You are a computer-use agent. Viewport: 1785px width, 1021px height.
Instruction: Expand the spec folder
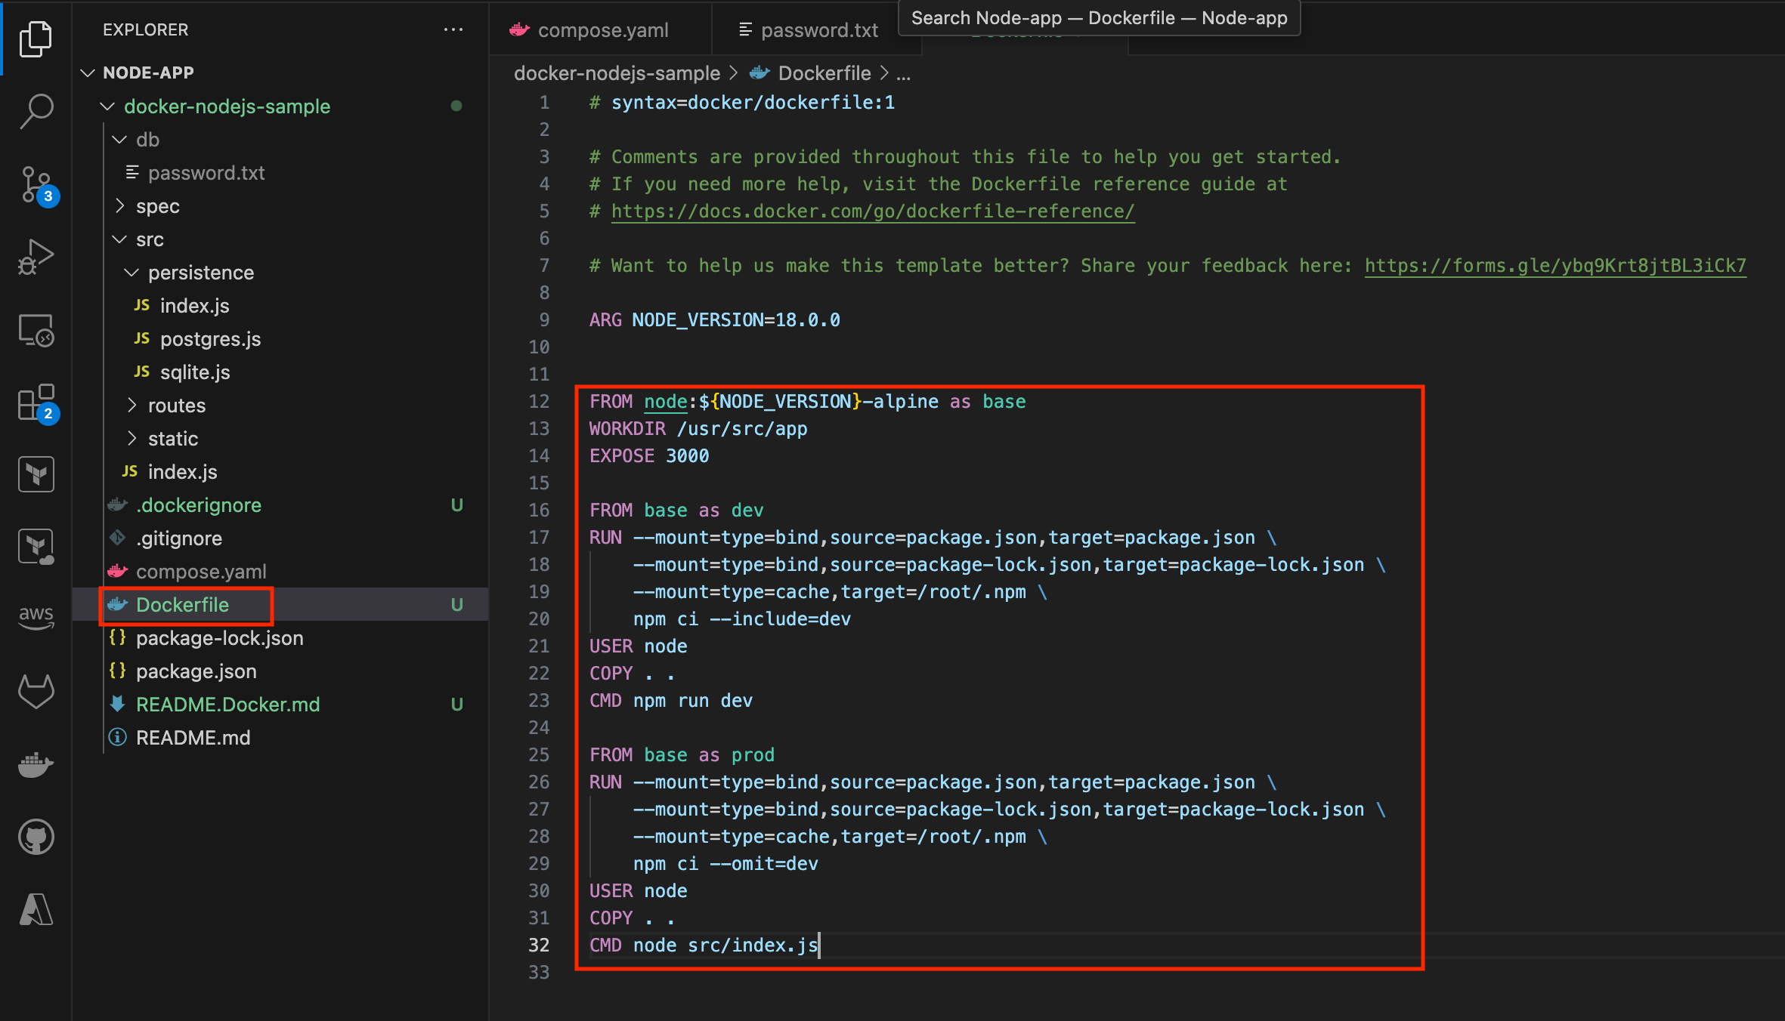point(119,206)
